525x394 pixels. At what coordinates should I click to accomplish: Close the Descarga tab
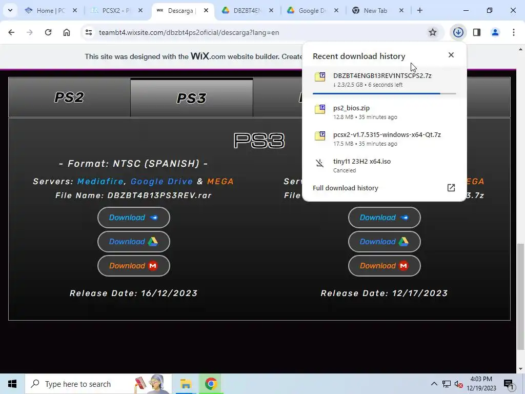tap(206, 10)
